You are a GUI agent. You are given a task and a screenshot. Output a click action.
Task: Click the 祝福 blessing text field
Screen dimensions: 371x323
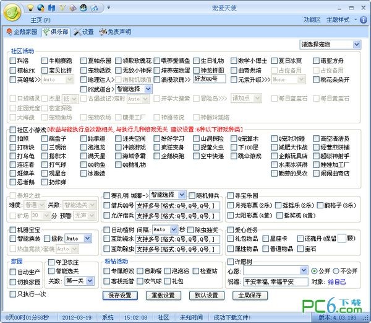pos(275,282)
